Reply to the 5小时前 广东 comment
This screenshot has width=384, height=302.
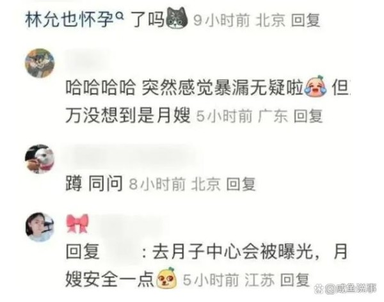click(308, 116)
